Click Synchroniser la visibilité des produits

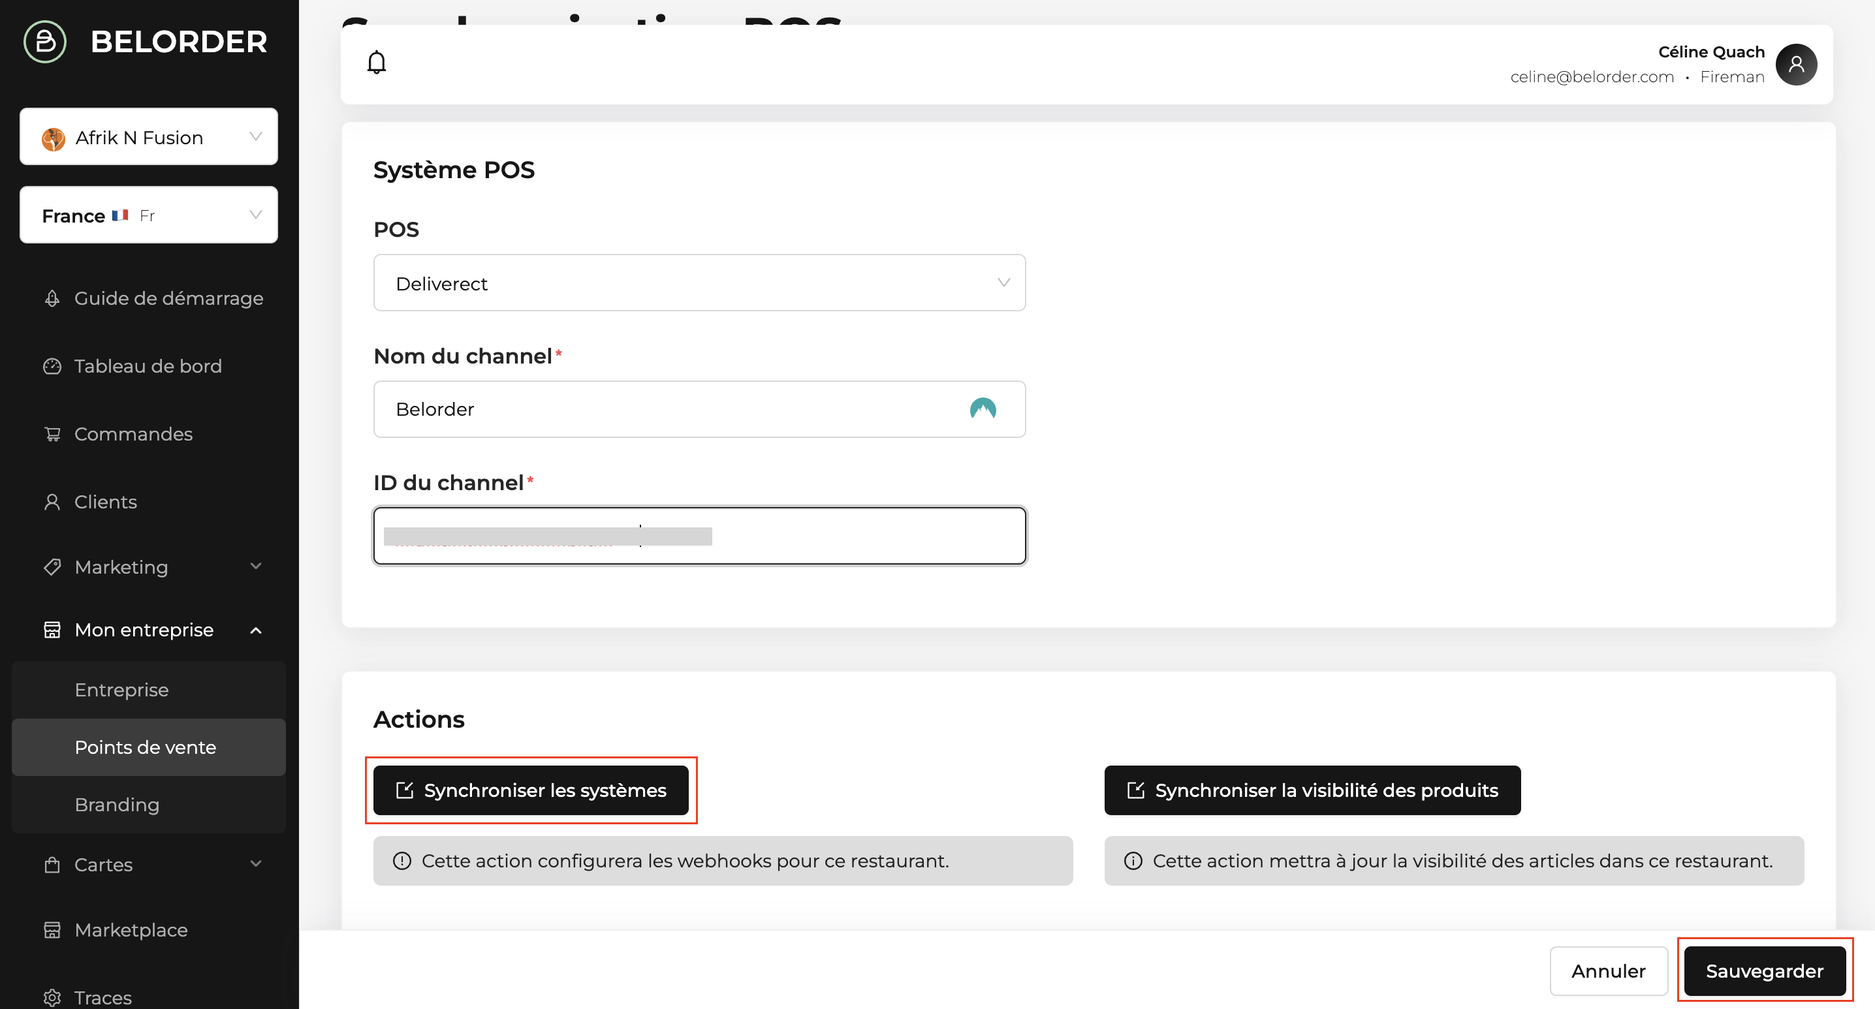[1312, 790]
